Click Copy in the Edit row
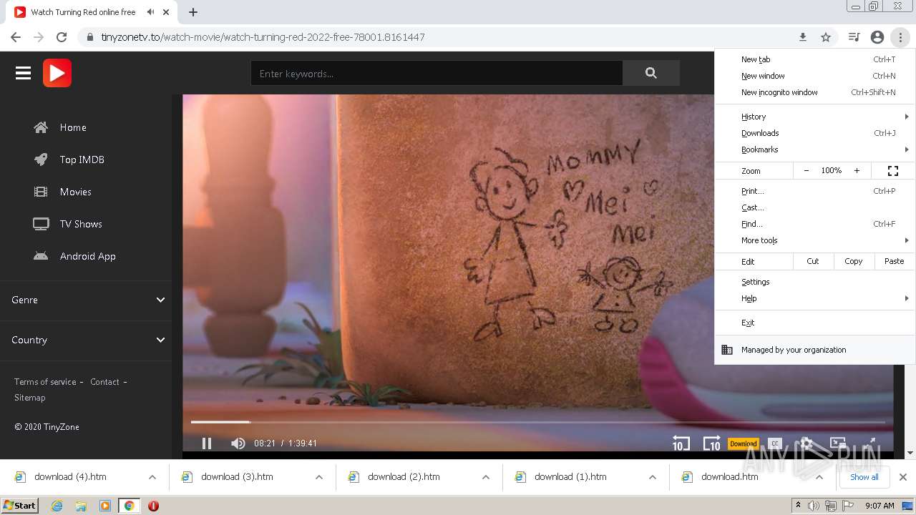The width and height of the screenshot is (916, 515). coord(854,261)
